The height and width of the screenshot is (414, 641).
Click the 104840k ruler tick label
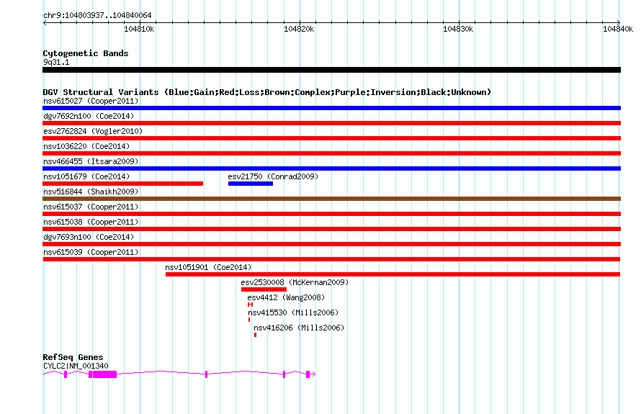618,29
